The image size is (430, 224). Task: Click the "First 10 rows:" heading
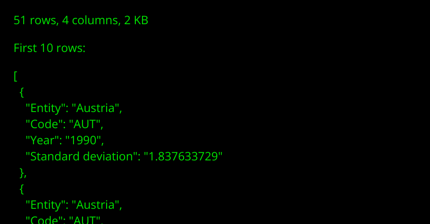tap(49, 48)
